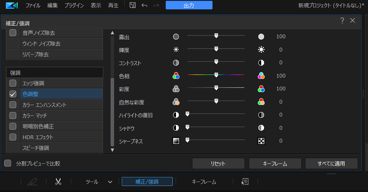
Task: Click the bright sun icon for 輝度
Action: pyautogui.click(x=261, y=49)
